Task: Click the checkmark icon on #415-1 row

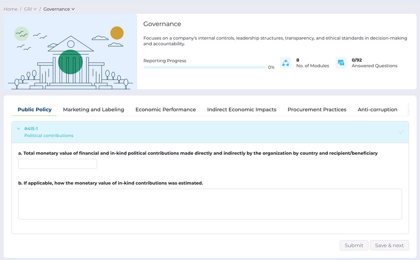Action: point(401,132)
